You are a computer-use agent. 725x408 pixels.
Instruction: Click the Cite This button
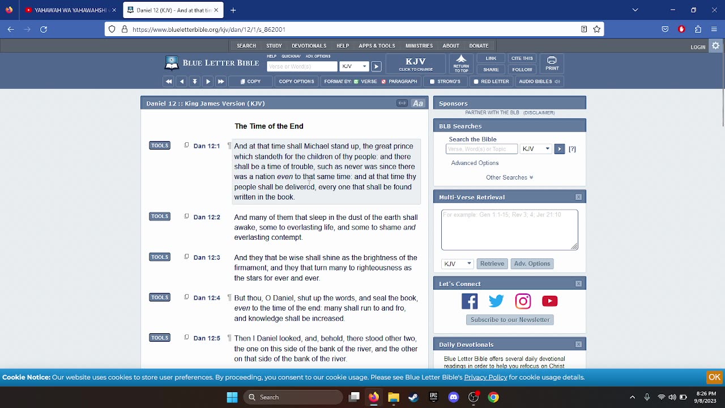522,58
